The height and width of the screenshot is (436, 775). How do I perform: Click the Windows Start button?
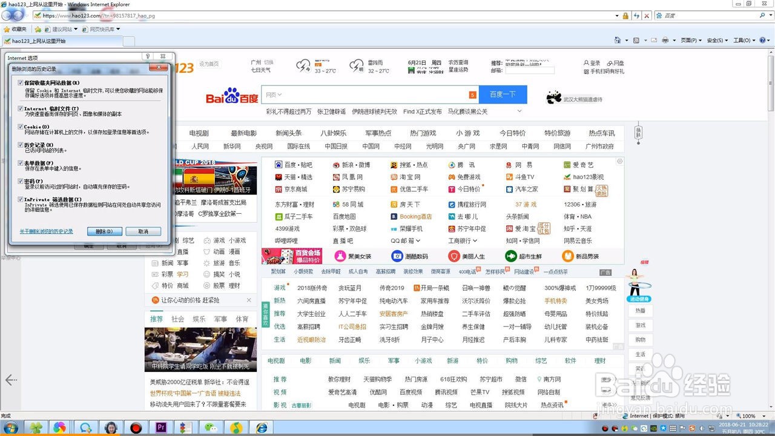tap(10, 428)
